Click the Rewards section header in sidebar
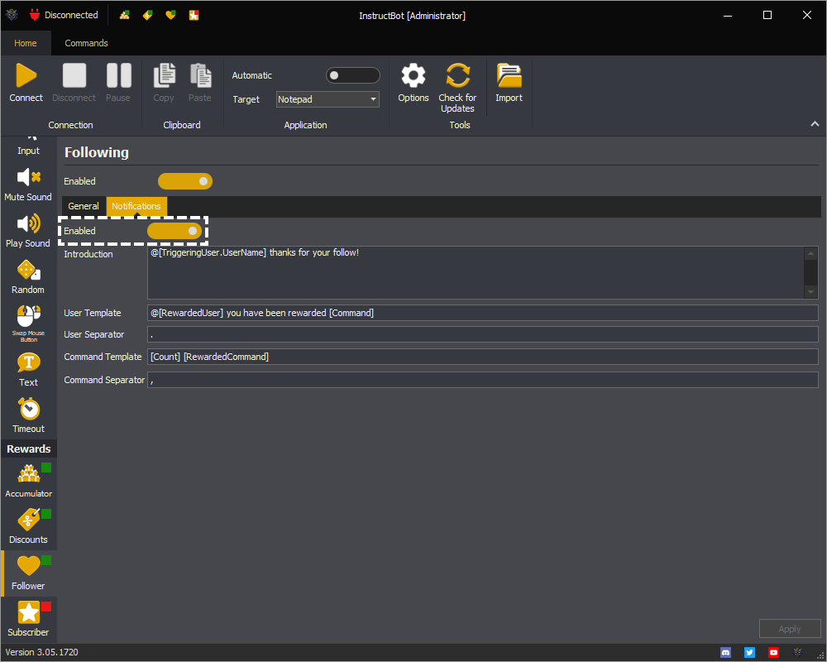 click(28, 449)
